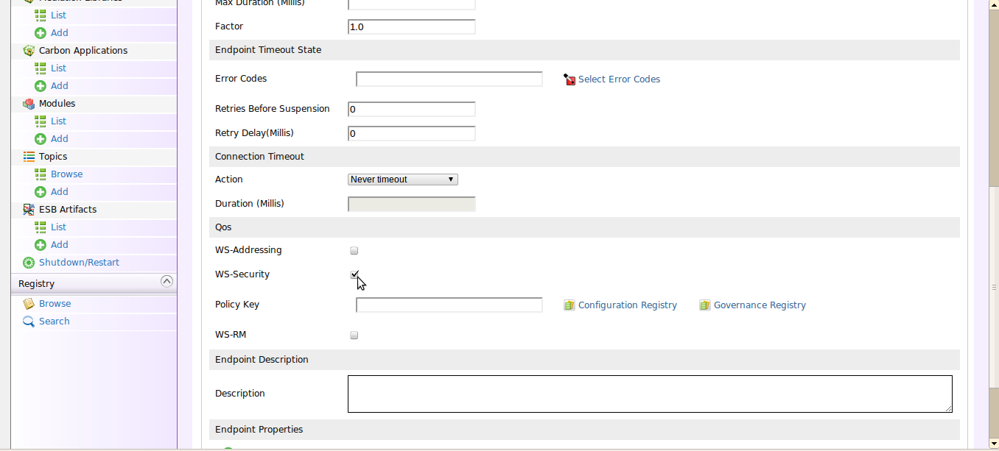Click the Browse link under Registry
Viewport: 999px width, 451px height.
coord(53,303)
